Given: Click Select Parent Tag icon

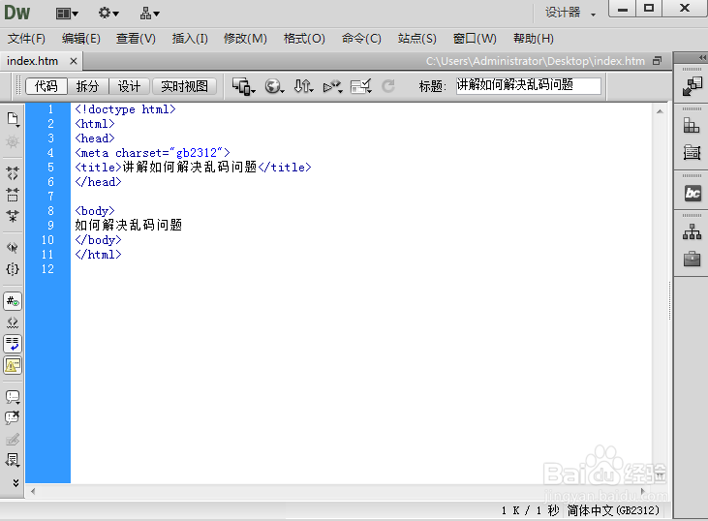Looking at the screenshot, I should [x=13, y=247].
